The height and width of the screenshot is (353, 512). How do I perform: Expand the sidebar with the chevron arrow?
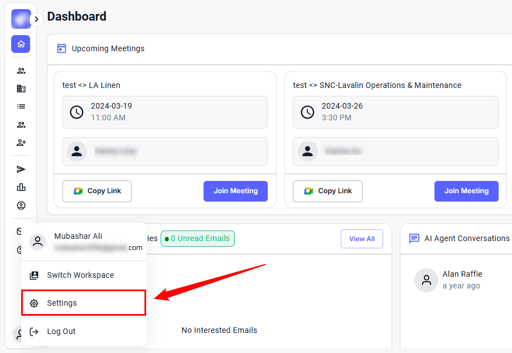[37, 19]
